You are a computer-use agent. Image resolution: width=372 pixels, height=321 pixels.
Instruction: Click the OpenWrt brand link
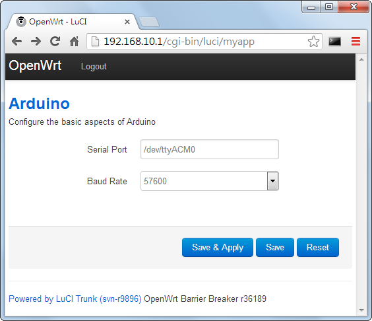pos(35,65)
